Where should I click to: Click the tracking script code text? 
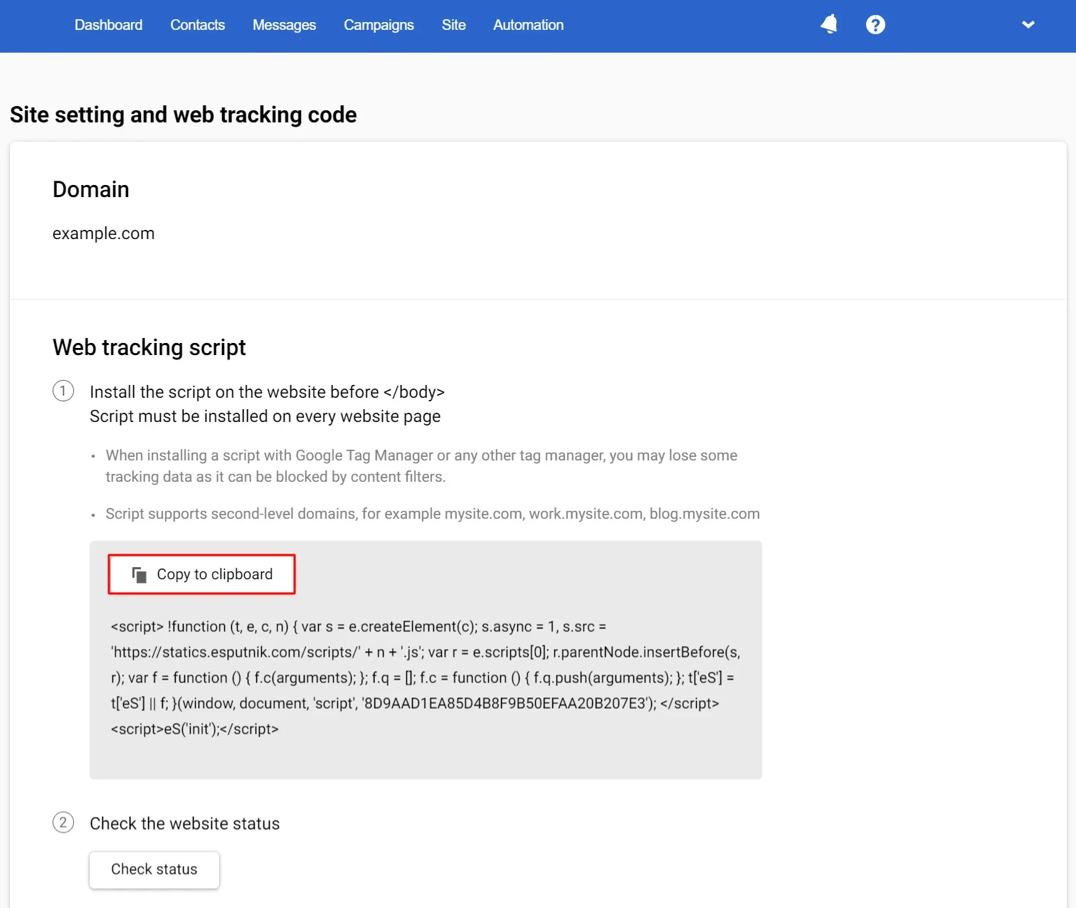[426, 677]
